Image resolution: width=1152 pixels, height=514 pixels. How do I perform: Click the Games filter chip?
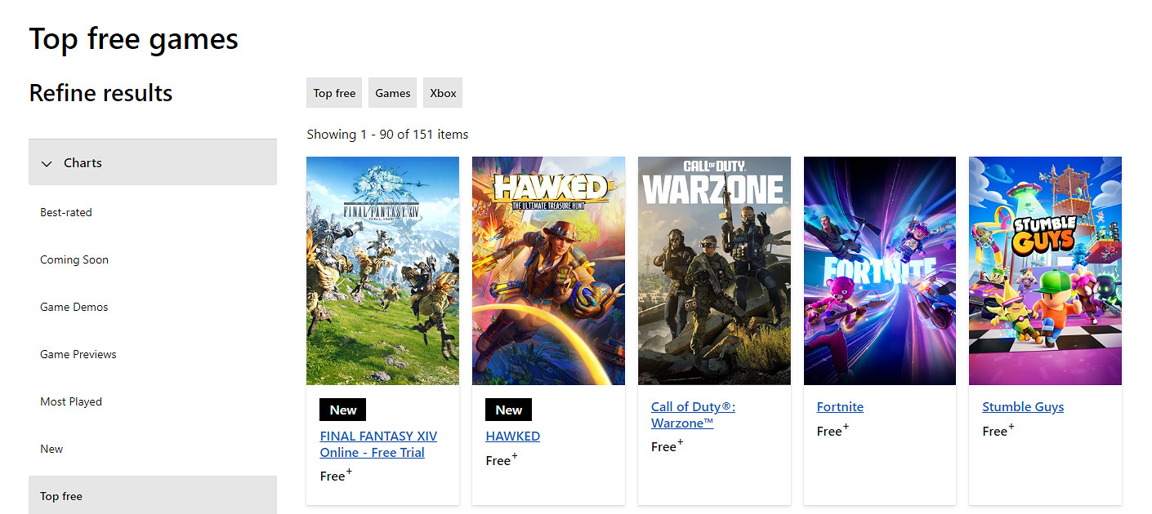tap(393, 93)
